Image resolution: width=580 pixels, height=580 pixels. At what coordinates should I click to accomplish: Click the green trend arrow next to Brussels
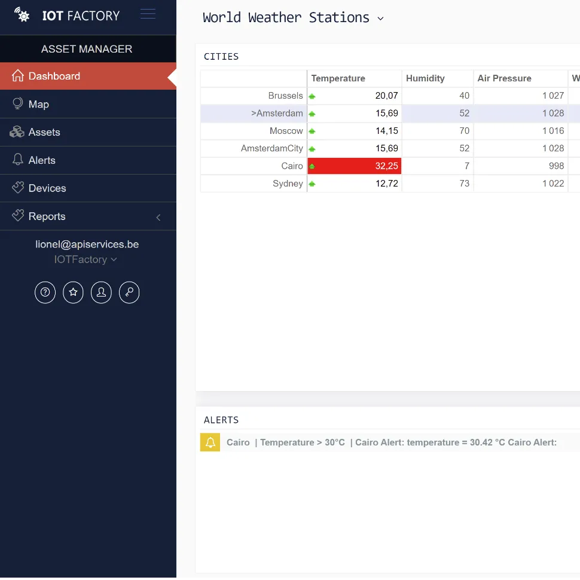click(x=312, y=96)
